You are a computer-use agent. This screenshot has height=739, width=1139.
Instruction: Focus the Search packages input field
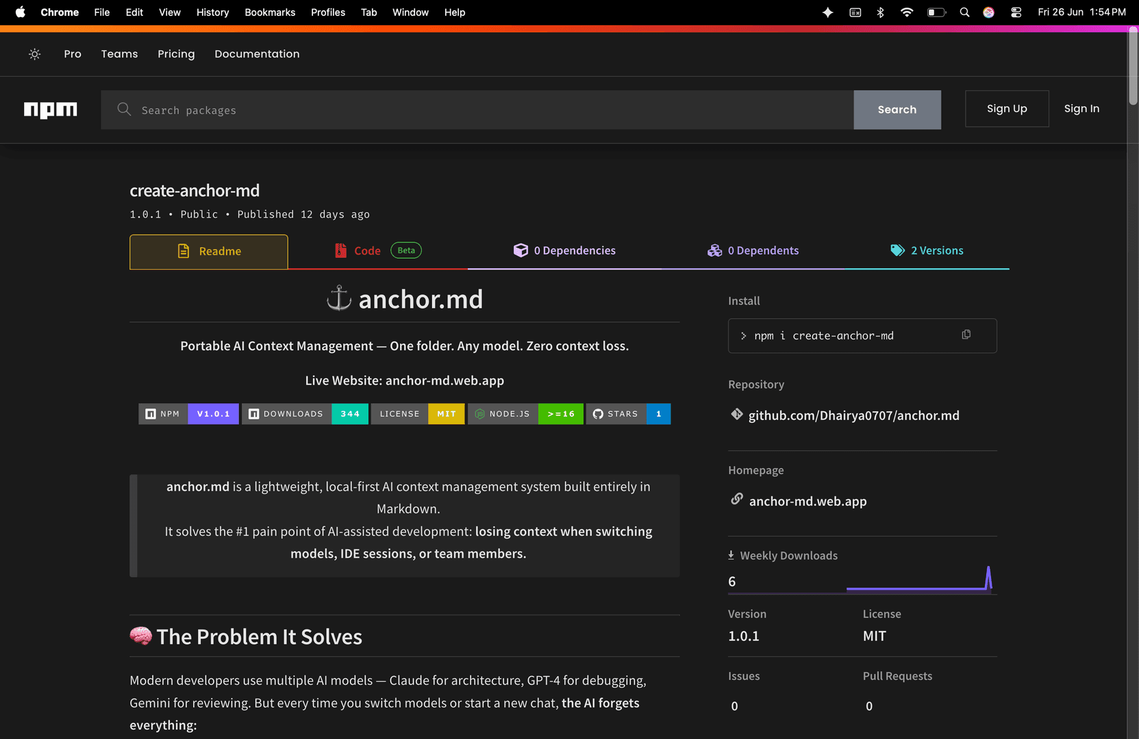click(477, 109)
